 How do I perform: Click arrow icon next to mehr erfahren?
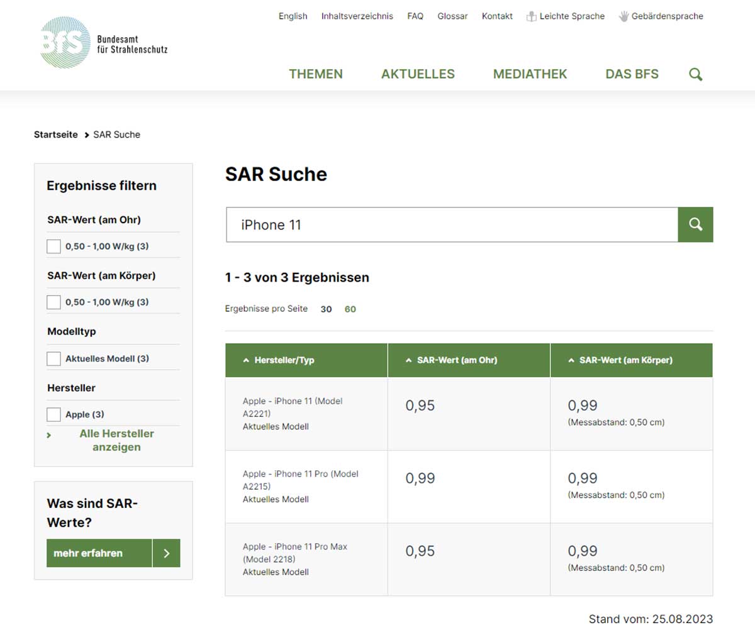coord(167,553)
